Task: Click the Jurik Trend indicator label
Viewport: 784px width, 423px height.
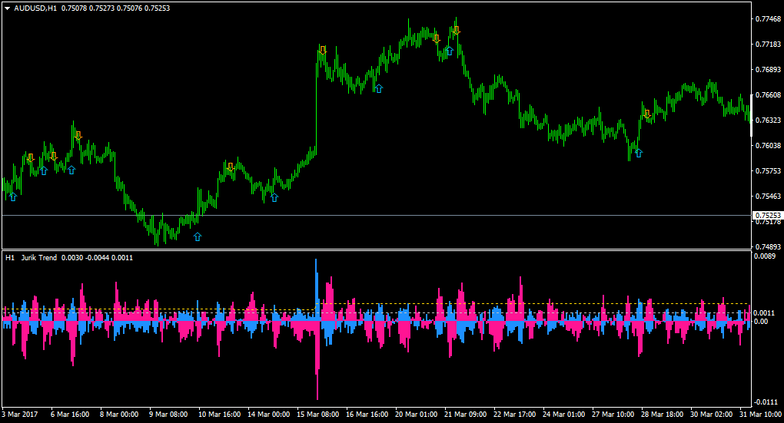Action: 39,258
